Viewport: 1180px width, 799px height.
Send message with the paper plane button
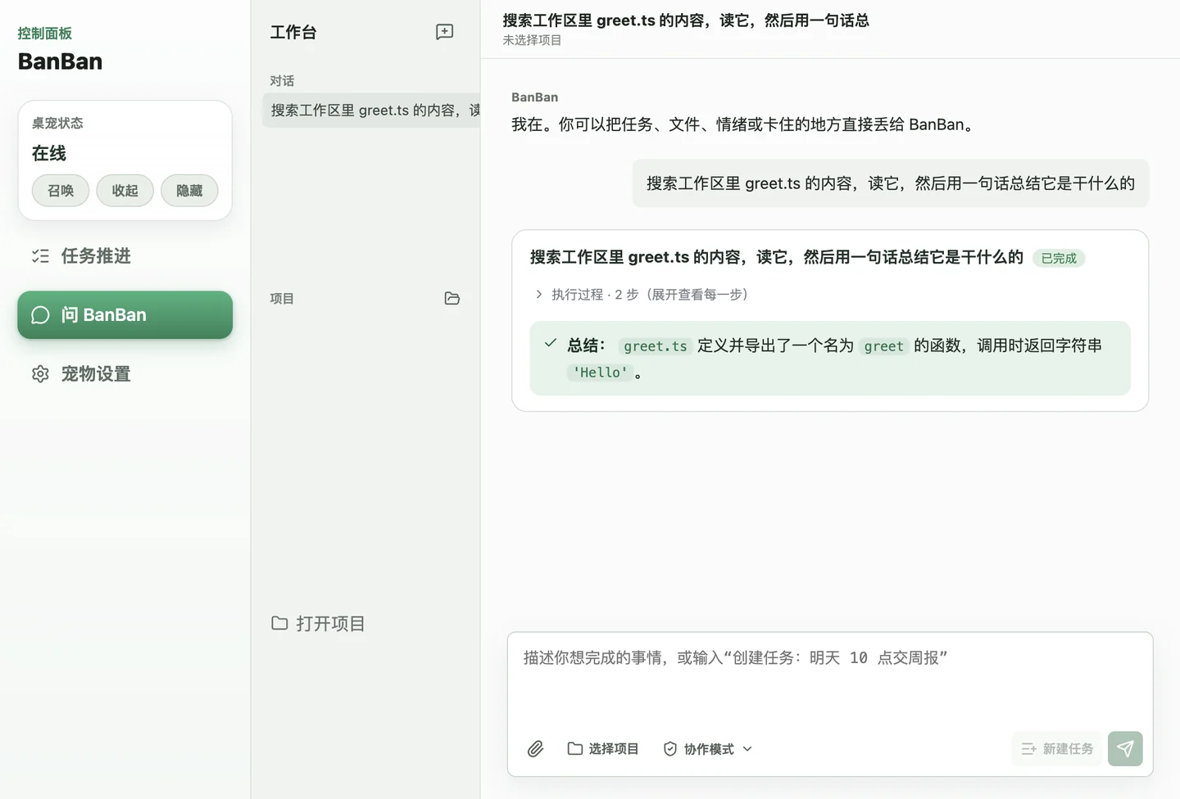point(1125,748)
